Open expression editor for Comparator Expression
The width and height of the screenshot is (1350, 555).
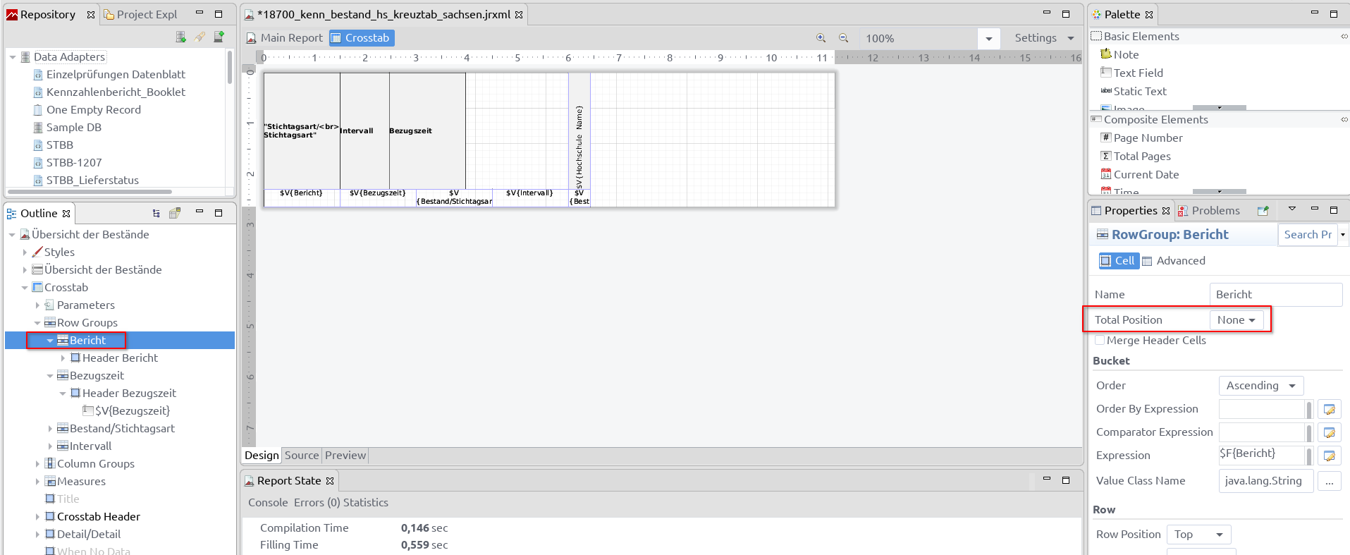1329,432
